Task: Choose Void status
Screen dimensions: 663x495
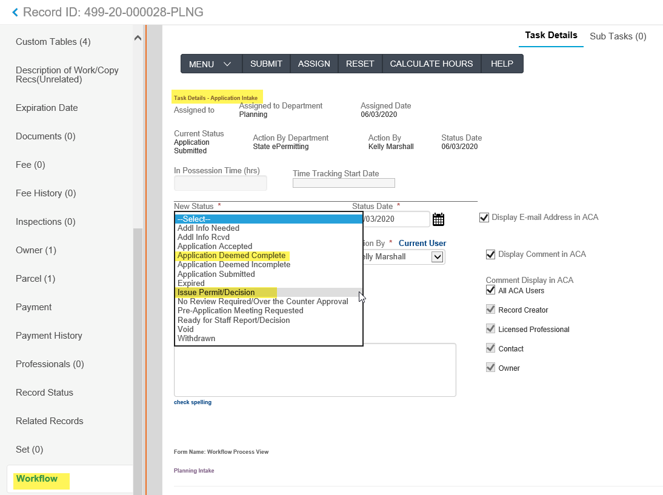Action: 269,330
